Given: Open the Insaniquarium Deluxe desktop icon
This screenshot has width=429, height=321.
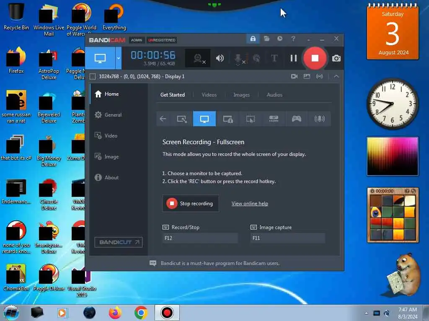Looking at the screenshot, I should tap(49, 237).
